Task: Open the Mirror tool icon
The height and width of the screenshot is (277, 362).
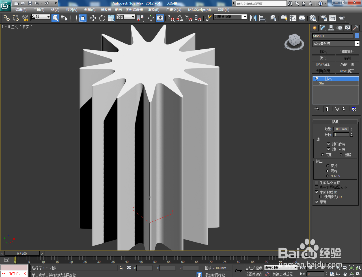Action: pos(253,18)
